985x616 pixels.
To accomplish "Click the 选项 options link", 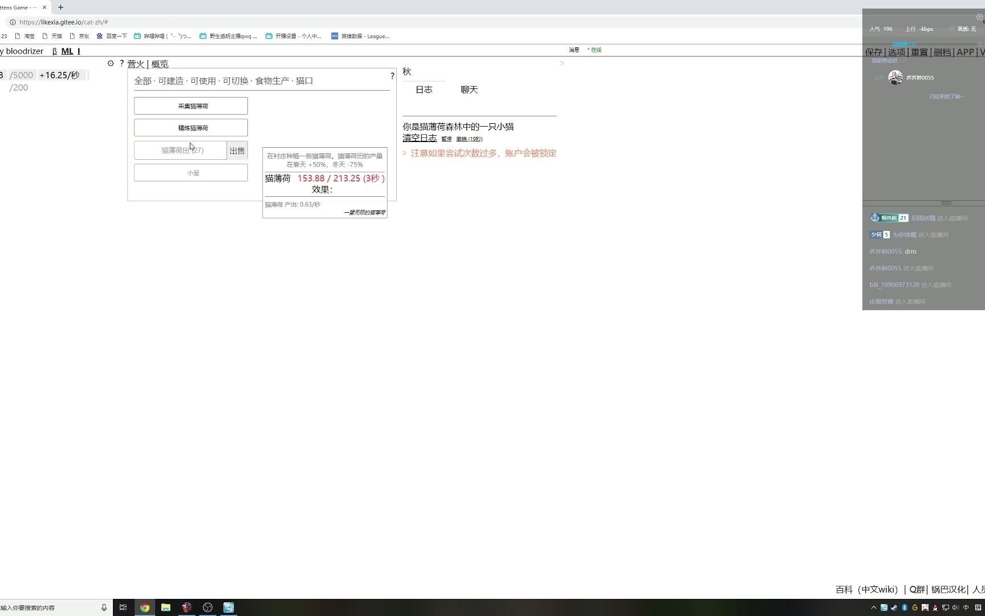I will pyautogui.click(x=897, y=52).
